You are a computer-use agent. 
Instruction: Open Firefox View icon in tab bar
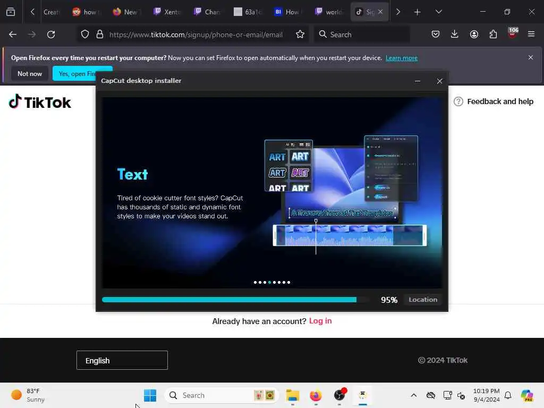(11, 12)
